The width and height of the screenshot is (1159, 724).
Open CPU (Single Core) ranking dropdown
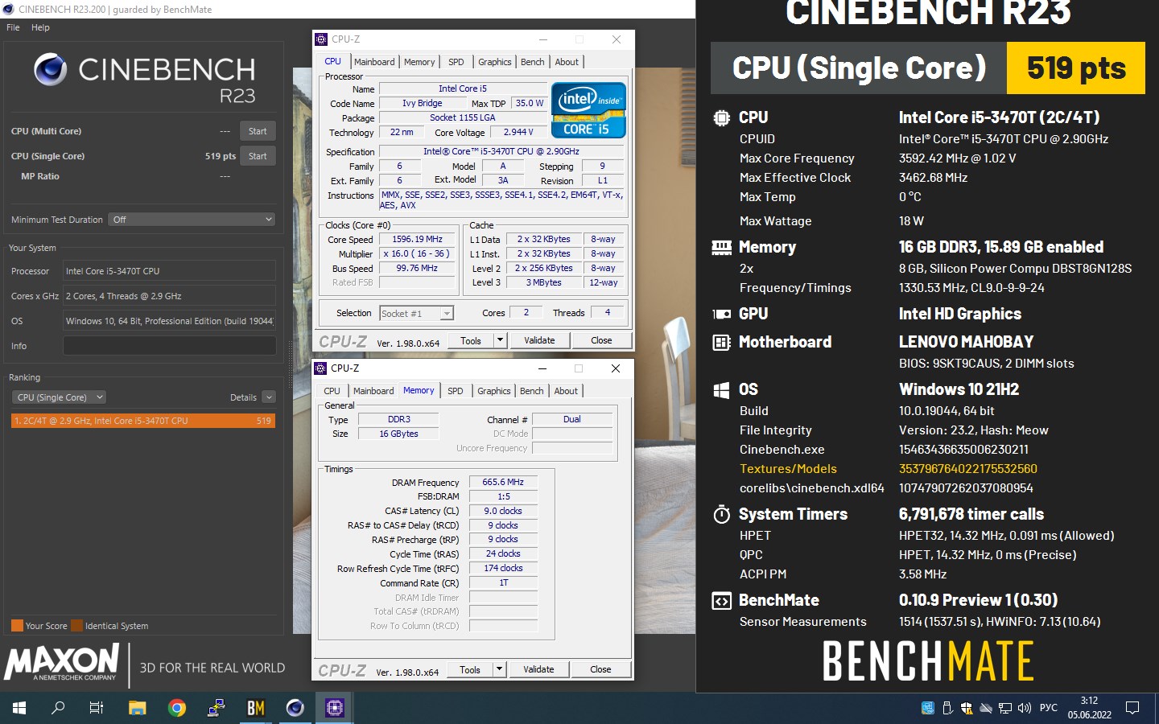click(59, 397)
